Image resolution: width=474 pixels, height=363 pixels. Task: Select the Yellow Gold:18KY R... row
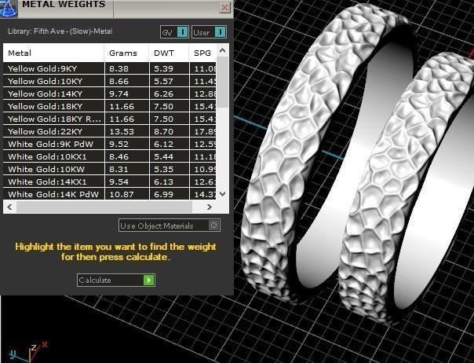click(109, 119)
